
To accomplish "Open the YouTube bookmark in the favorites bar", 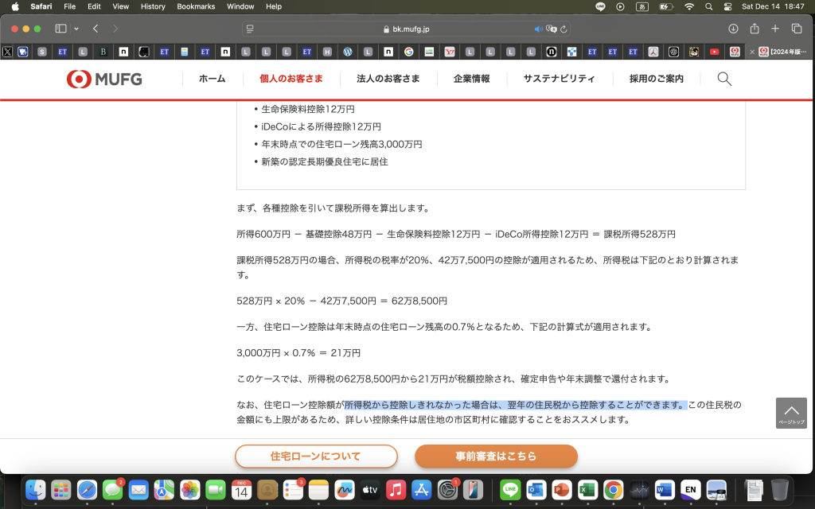I will click(x=715, y=52).
